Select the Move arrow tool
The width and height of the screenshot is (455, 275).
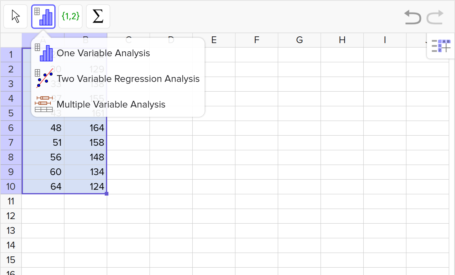pos(16,16)
